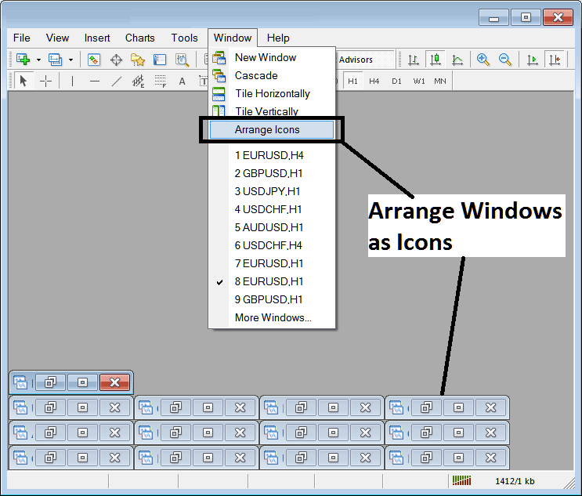Open the More Windows... list
This screenshot has height=496, width=582.
[273, 317]
